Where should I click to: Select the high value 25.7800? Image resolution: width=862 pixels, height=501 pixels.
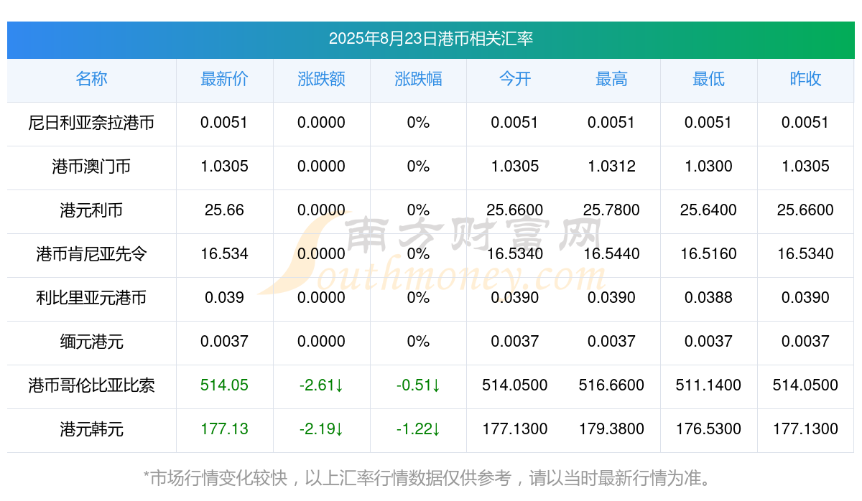click(611, 210)
